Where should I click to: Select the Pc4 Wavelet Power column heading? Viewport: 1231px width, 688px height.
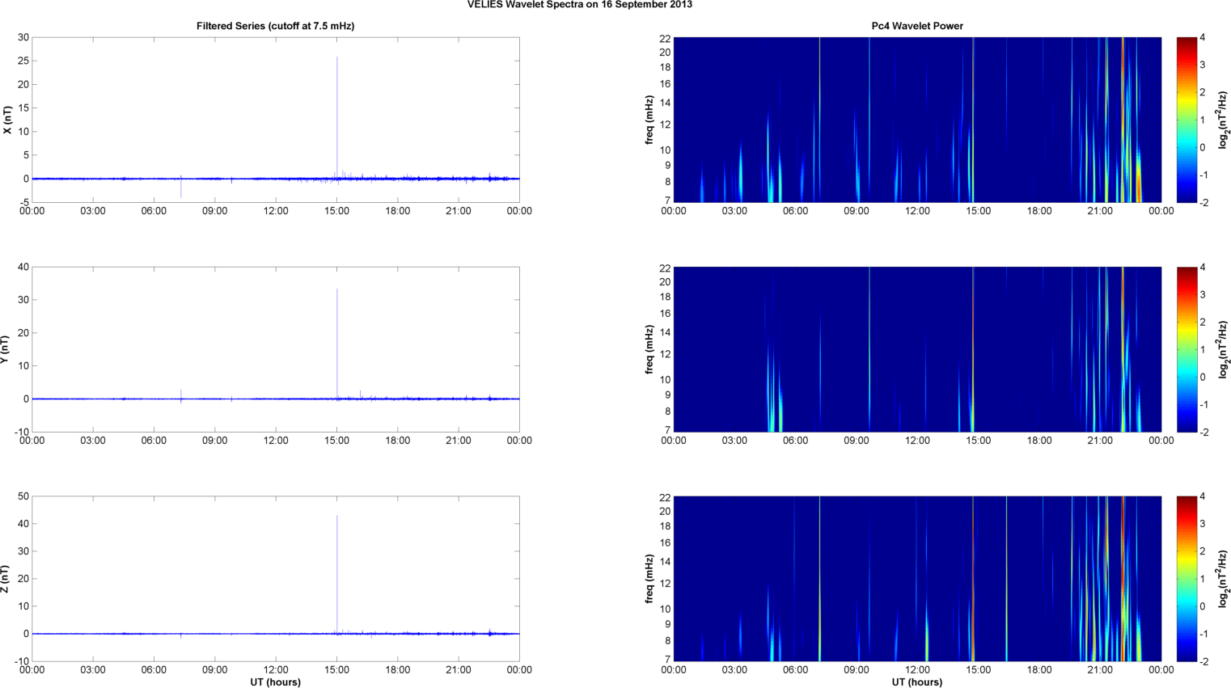[916, 26]
